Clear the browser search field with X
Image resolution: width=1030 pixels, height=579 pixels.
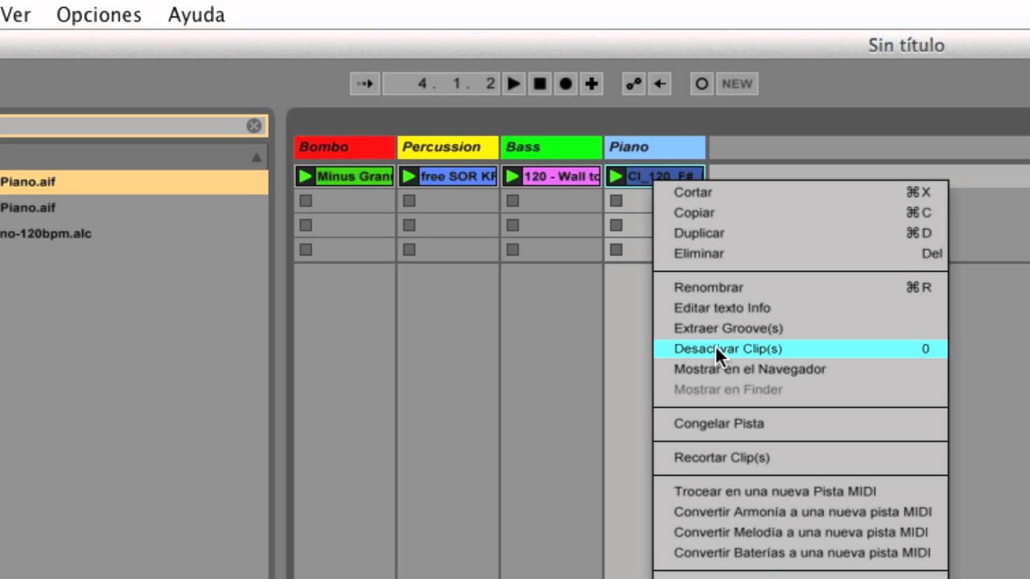pyautogui.click(x=254, y=125)
